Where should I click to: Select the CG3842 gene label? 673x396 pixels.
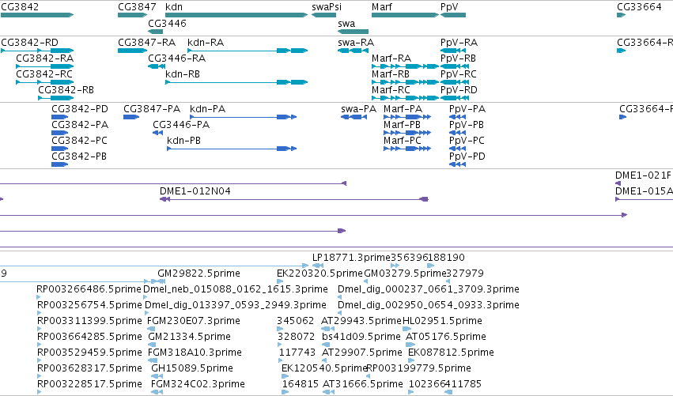point(20,7)
